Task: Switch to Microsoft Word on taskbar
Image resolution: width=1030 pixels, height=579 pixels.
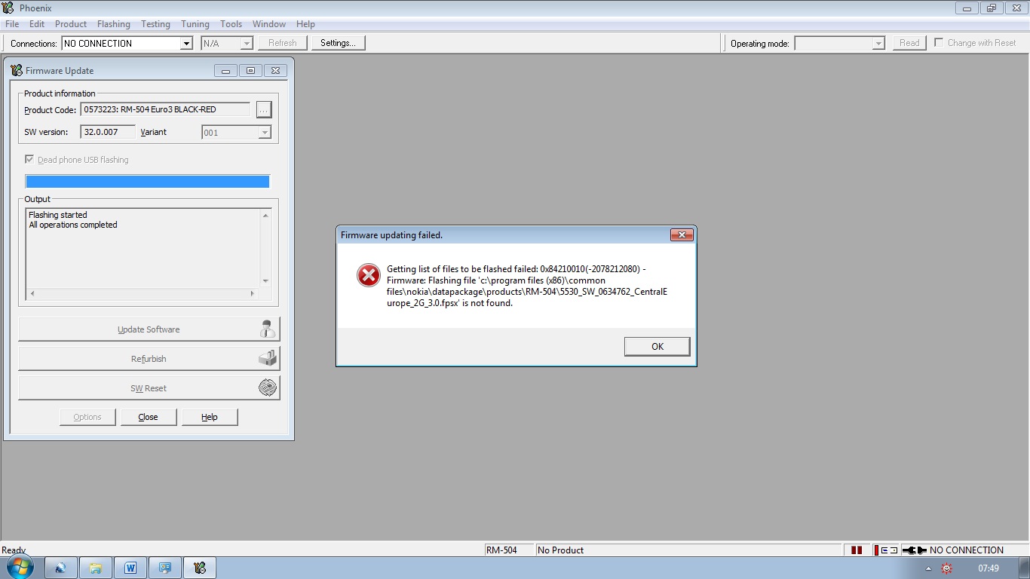Action: 130,568
